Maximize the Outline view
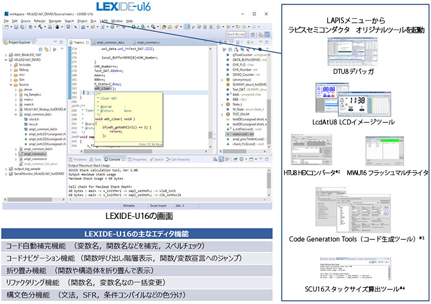Viewport: 431px width, 304px height. 267,42
